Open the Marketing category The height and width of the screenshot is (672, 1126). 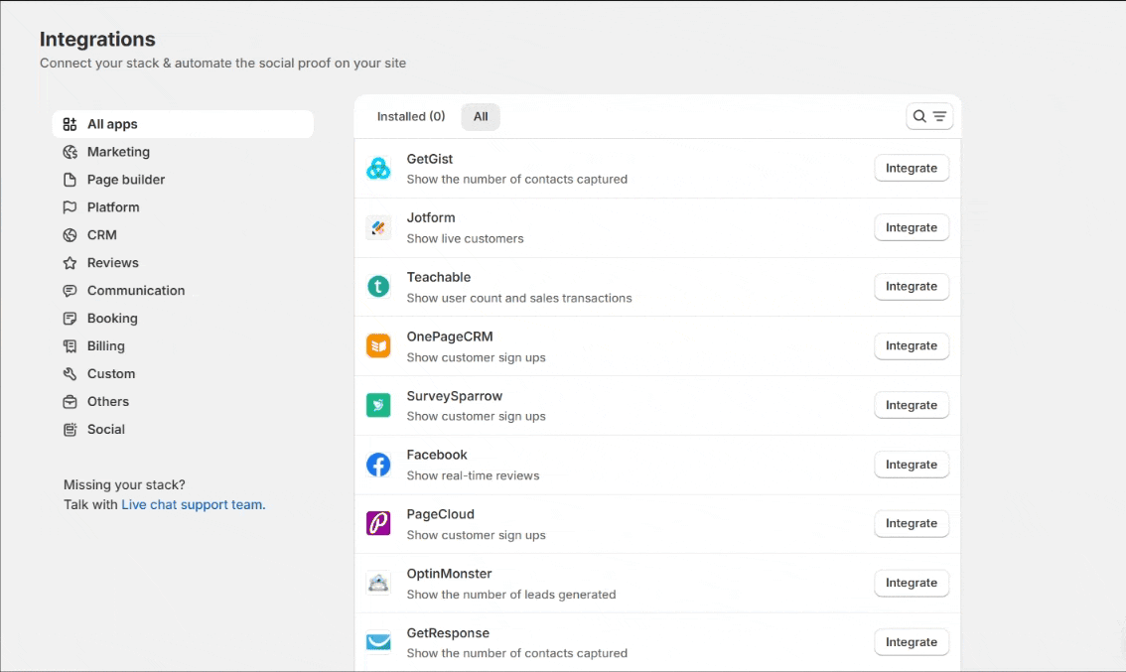coord(118,152)
